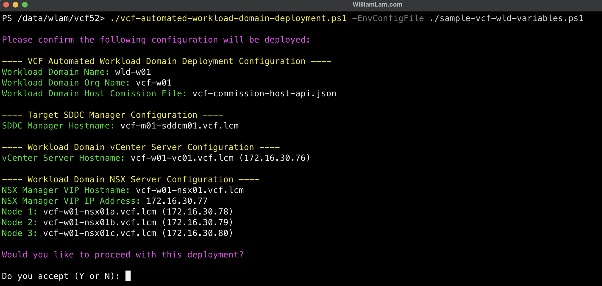Click the vCenter hostname vcf-w01-vc01.vcf.lcm
Screen dimensions: 602x286
point(182,158)
